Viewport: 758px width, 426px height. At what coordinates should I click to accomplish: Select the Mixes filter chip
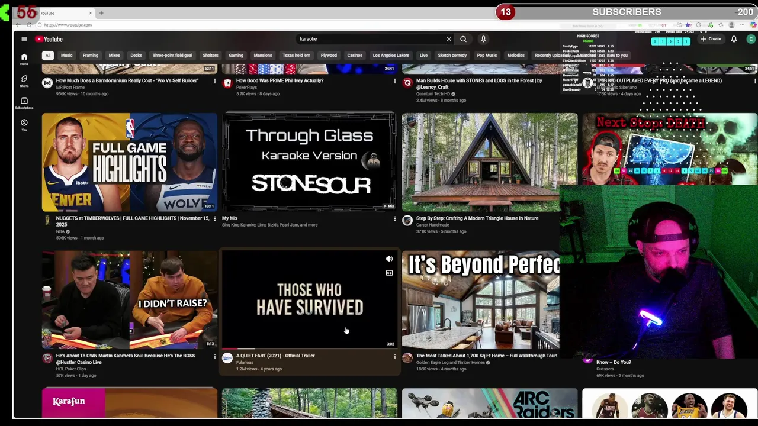(x=114, y=55)
